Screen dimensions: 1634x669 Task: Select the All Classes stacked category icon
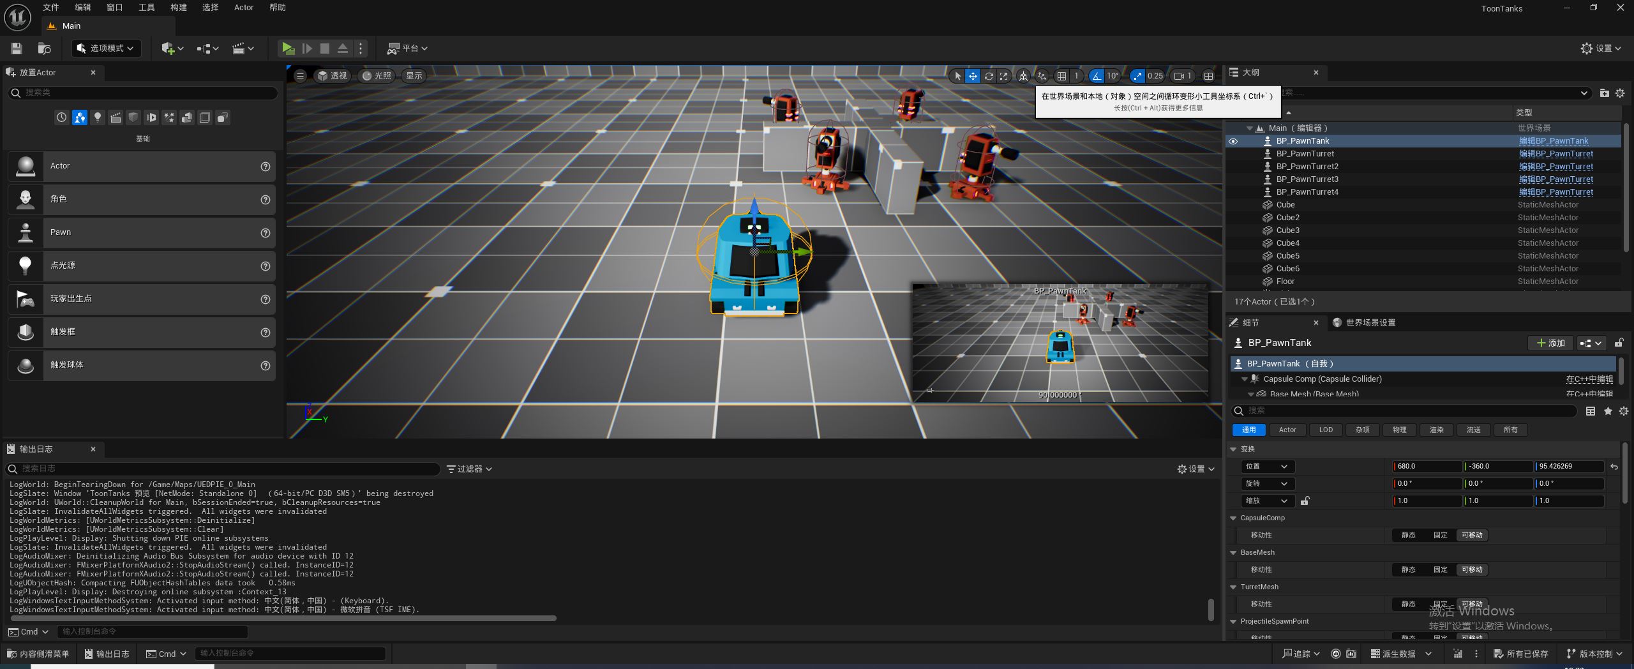point(223,117)
